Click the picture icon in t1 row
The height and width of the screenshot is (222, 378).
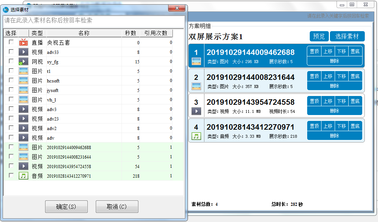23,71
